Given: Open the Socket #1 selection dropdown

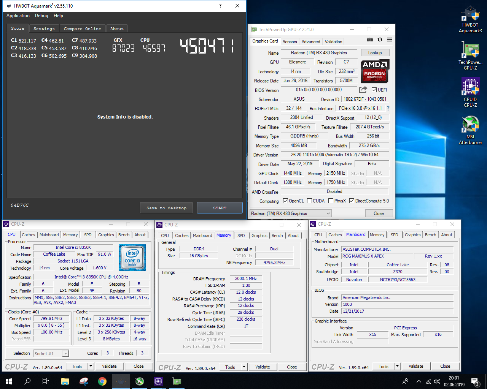Looking at the screenshot, I should [x=51, y=353].
